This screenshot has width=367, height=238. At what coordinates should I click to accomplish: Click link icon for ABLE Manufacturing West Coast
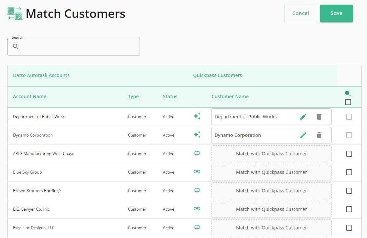(x=197, y=153)
